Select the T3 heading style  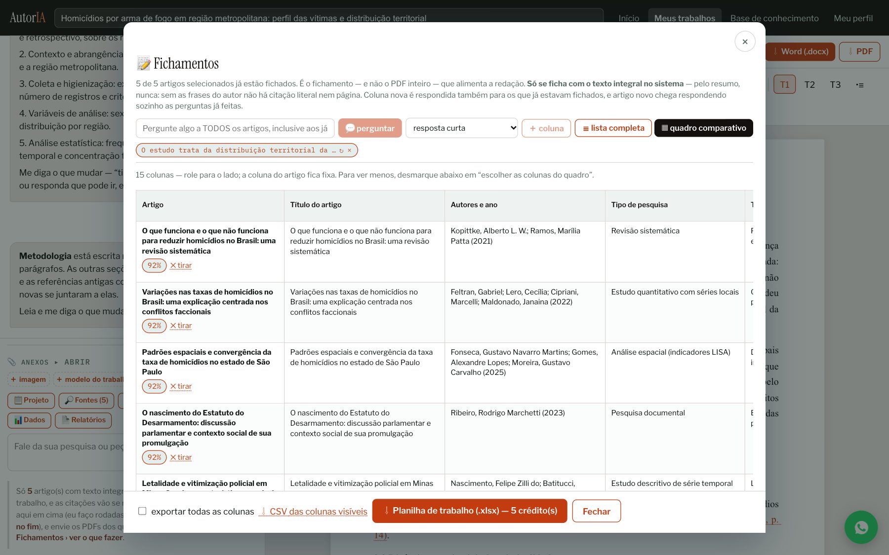[835, 85]
